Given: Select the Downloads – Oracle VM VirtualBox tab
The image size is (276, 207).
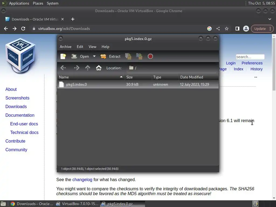Looking at the screenshot, I should pos(35,19).
